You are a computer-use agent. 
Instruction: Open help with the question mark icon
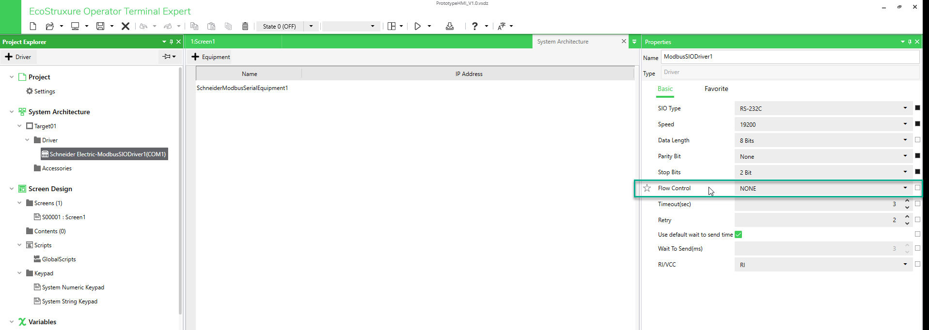475,26
